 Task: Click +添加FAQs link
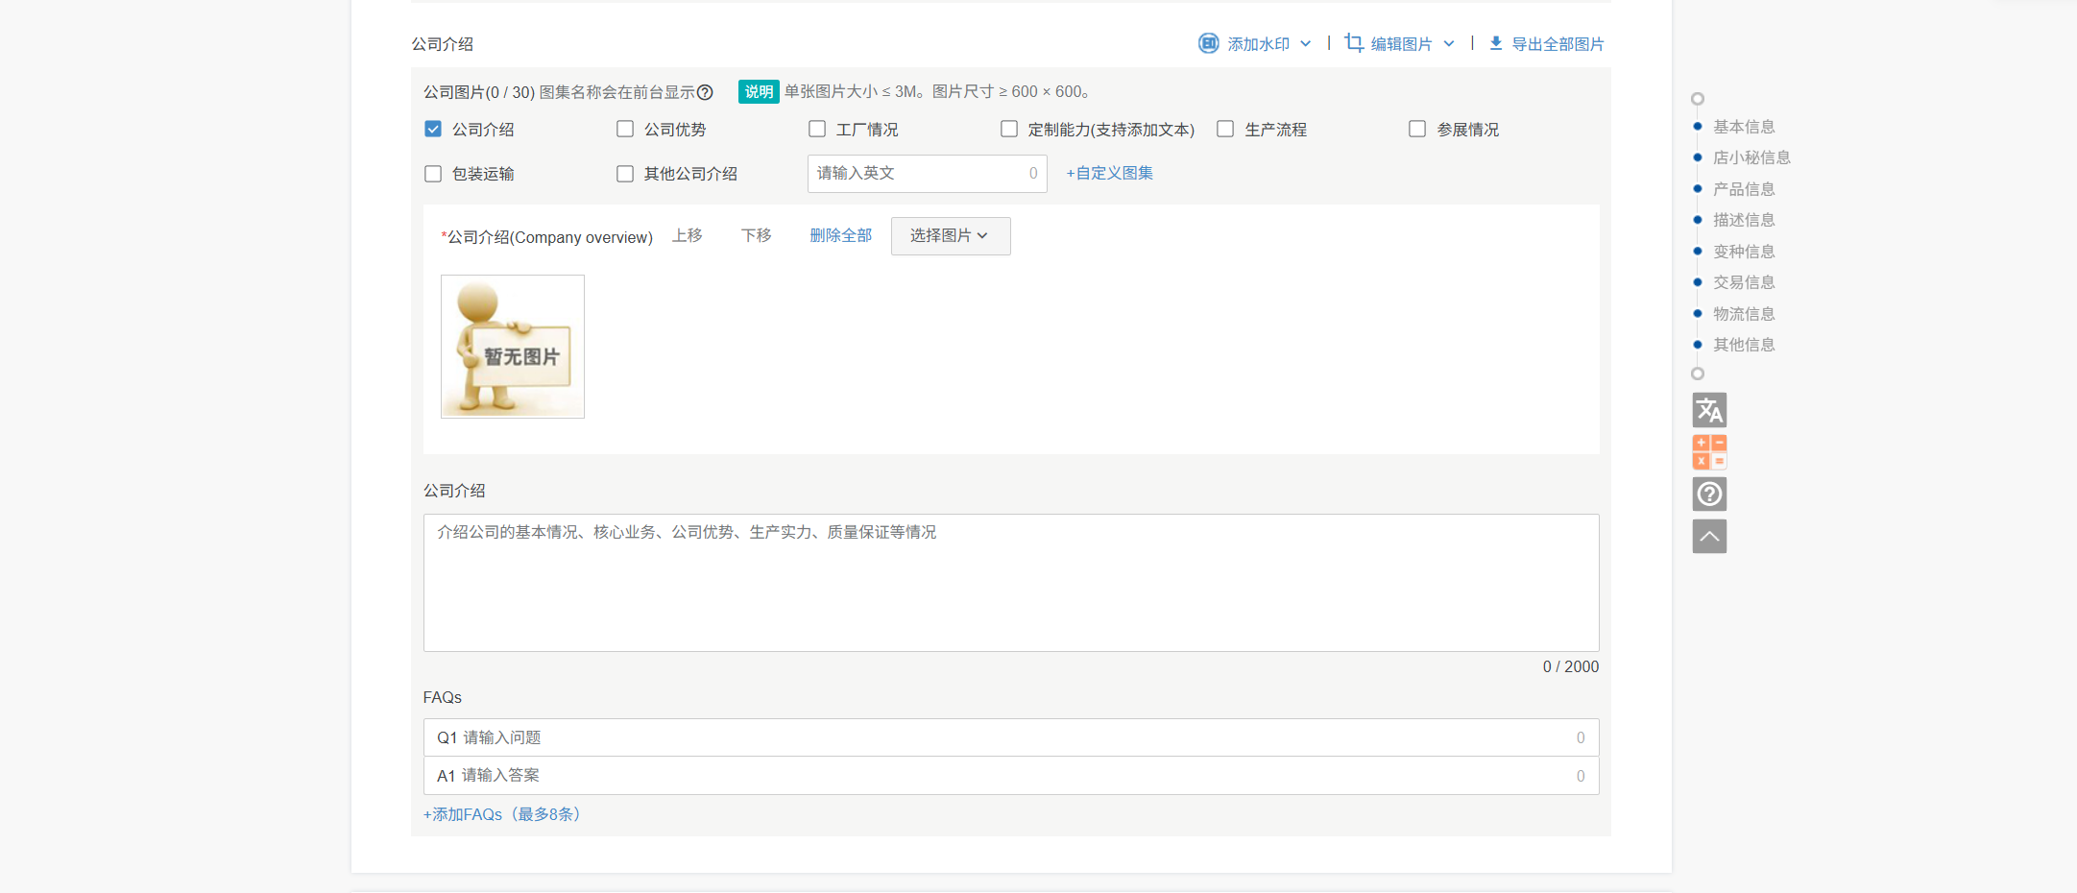[501, 814]
